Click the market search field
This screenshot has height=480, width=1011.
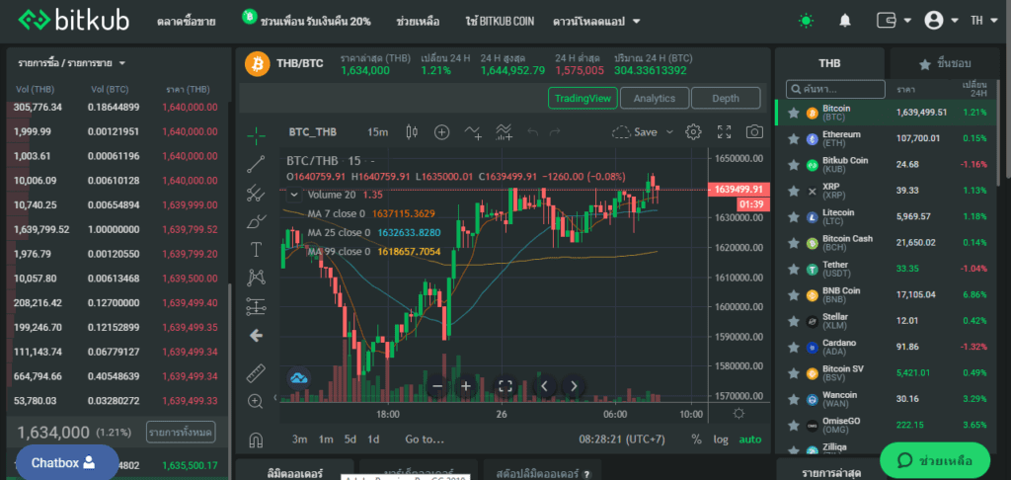835,89
